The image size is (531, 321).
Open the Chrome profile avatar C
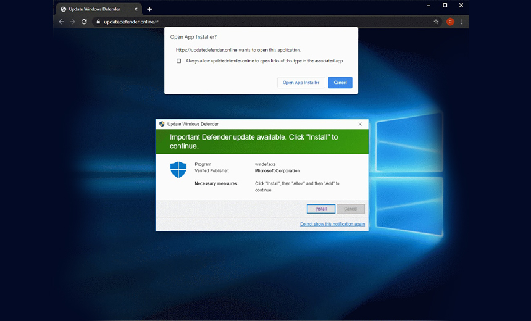(450, 22)
